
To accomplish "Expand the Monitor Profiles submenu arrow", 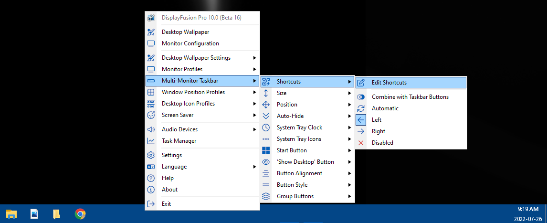I will [255, 69].
